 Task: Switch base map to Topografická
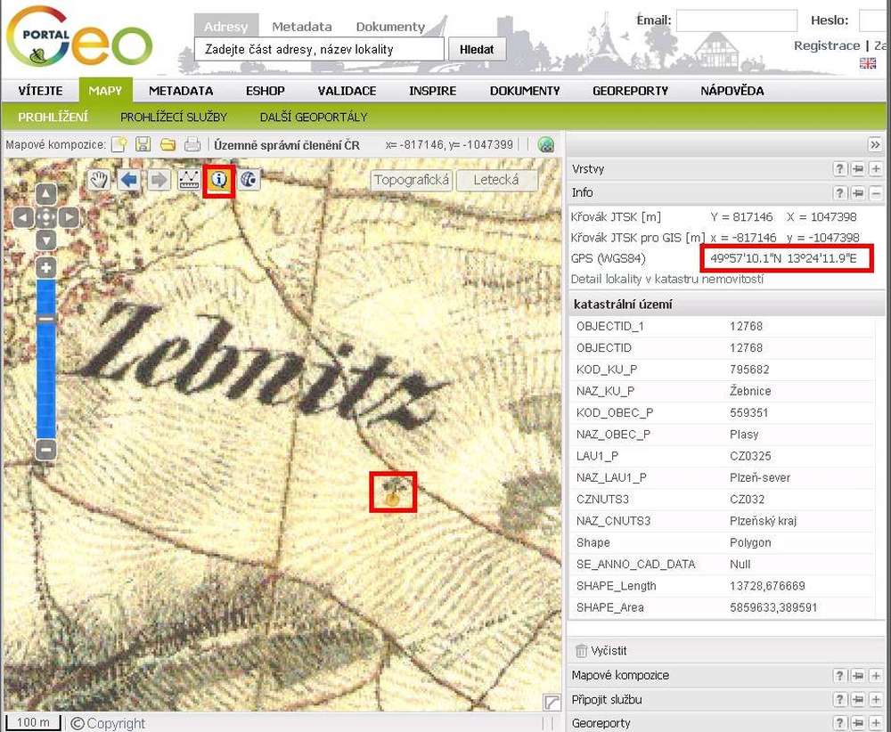(412, 181)
